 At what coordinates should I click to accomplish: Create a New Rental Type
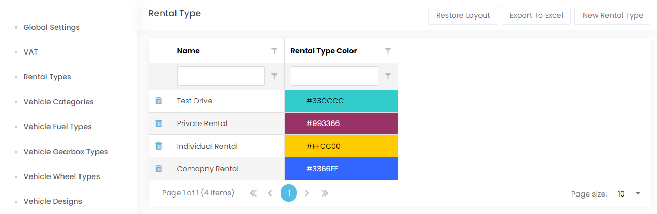[x=613, y=15]
